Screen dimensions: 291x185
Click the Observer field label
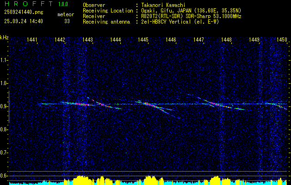pos(94,5)
